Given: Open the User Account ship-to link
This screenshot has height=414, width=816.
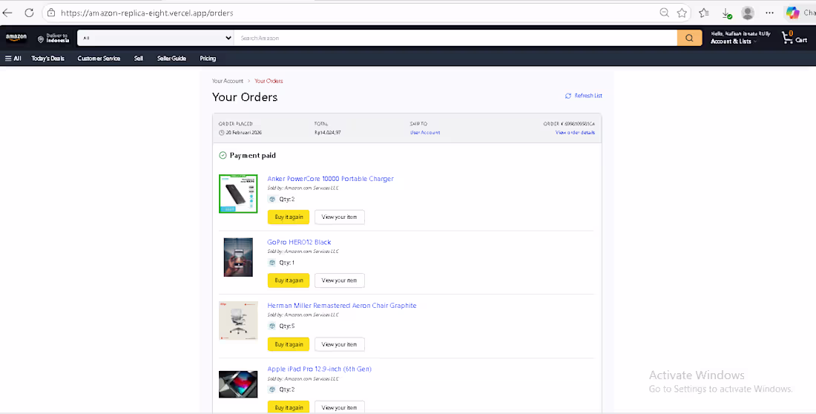Looking at the screenshot, I should tap(424, 133).
